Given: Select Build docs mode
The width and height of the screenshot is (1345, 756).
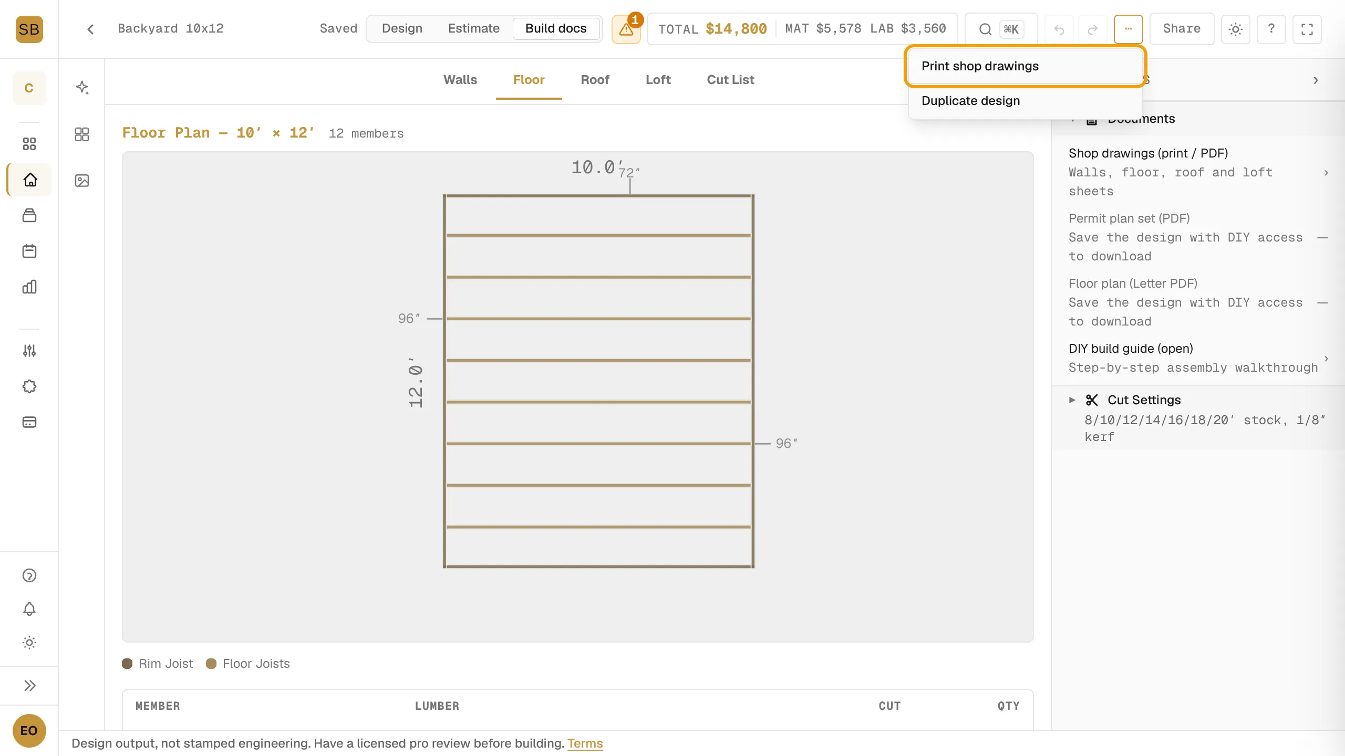Looking at the screenshot, I should [x=556, y=28].
